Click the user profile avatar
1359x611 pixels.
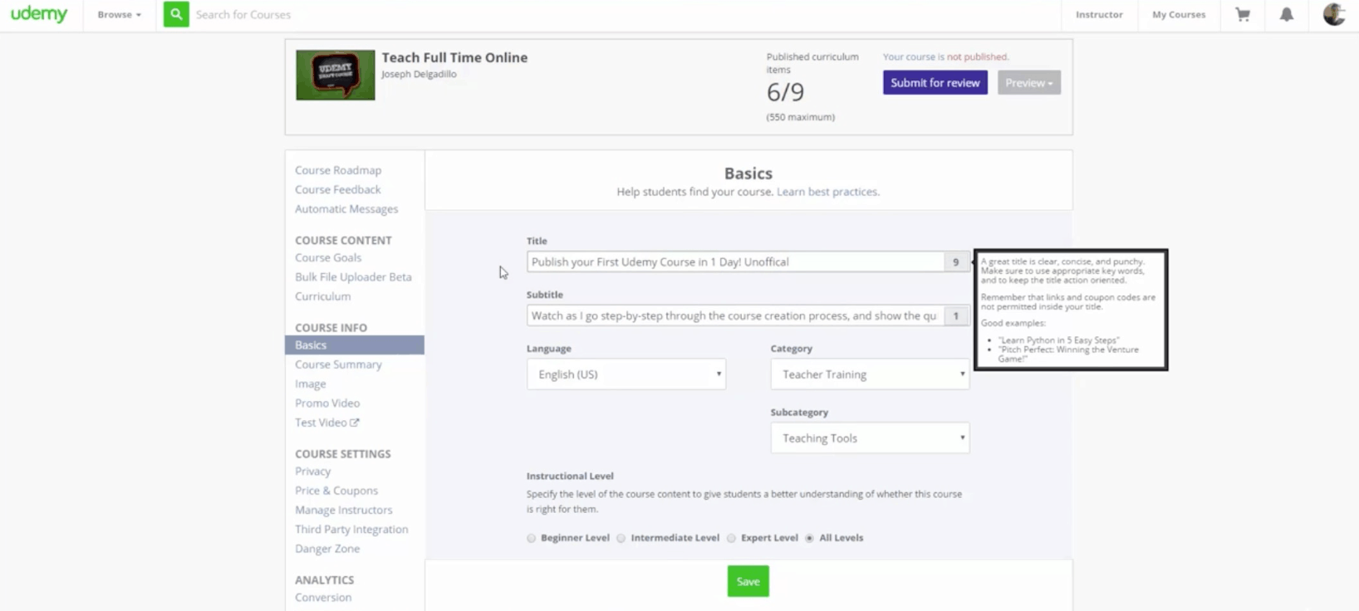1334,15
